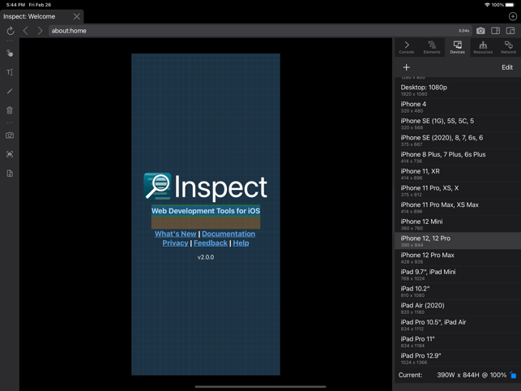Add a new device with the plus button
This screenshot has width=521, height=391.
point(407,67)
